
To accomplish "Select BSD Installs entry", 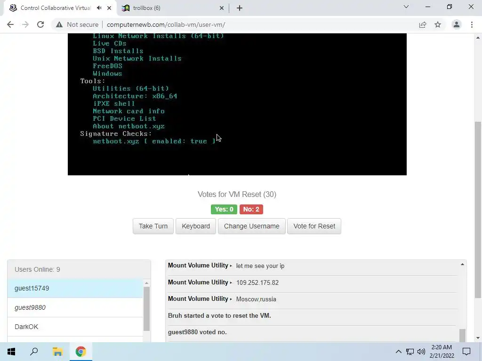I will [x=118, y=51].
